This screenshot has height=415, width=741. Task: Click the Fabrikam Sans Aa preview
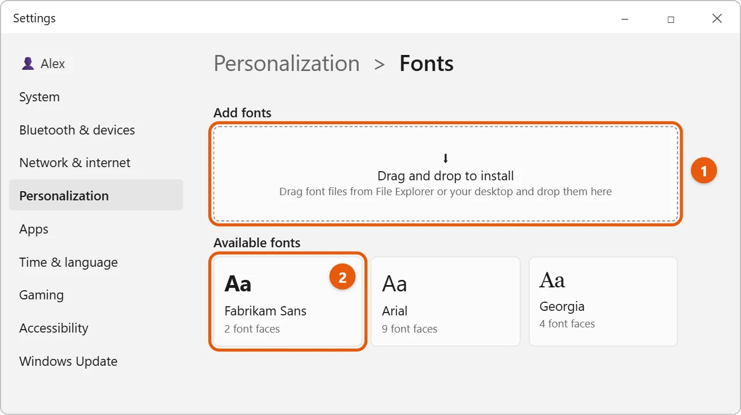click(x=238, y=283)
